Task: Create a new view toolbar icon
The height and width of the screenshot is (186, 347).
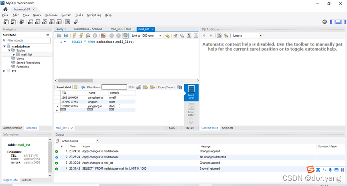Action: (45, 22)
